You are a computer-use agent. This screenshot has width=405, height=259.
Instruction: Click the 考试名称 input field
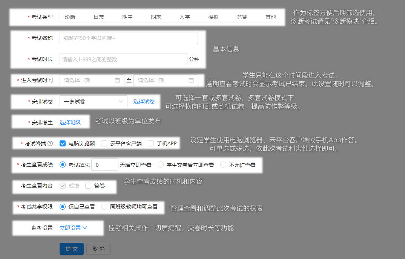pos(129,38)
